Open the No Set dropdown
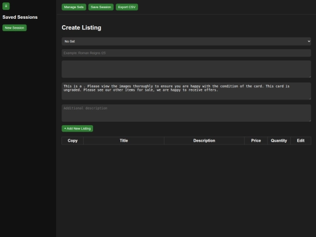This screenshot has height=237, width=316. point(186,42)
